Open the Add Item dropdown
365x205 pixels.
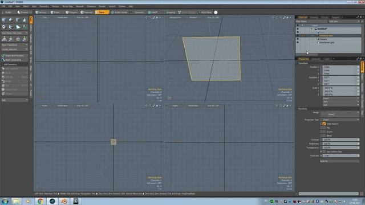[x=344, y=22]
